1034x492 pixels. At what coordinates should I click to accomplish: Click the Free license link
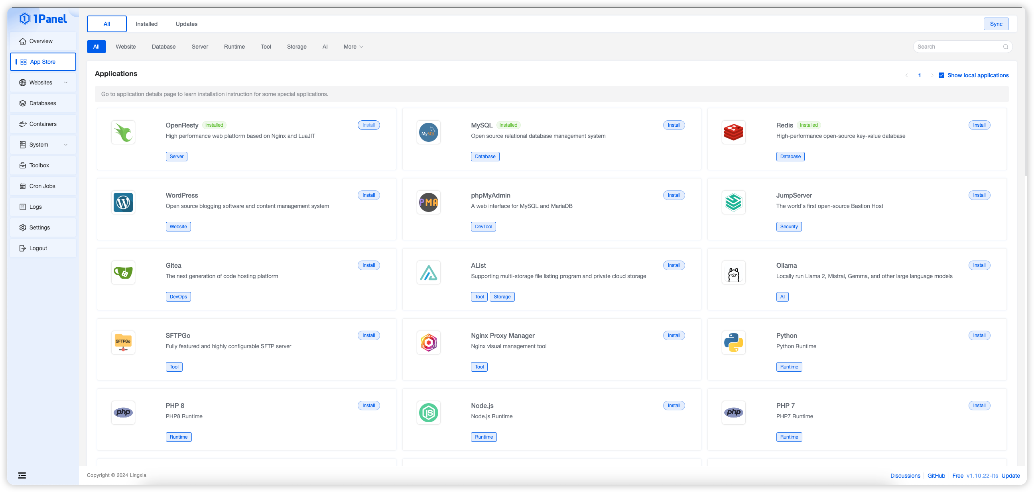coord(958,476)
